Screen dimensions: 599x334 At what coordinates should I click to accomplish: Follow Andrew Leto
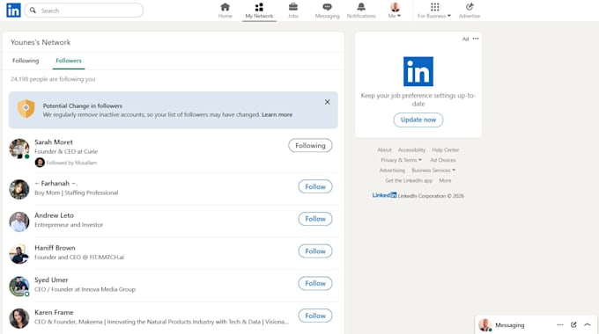tap(315, 219)
